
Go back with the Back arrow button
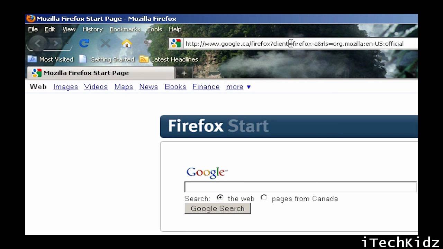[x=38, y=43]
